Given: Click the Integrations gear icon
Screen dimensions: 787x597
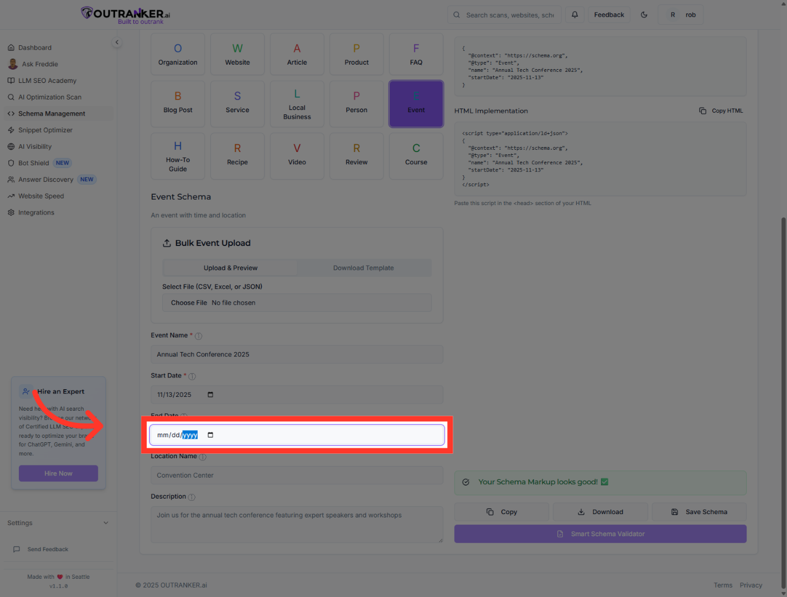Looking at the screenshot, I should coord(11,213).
